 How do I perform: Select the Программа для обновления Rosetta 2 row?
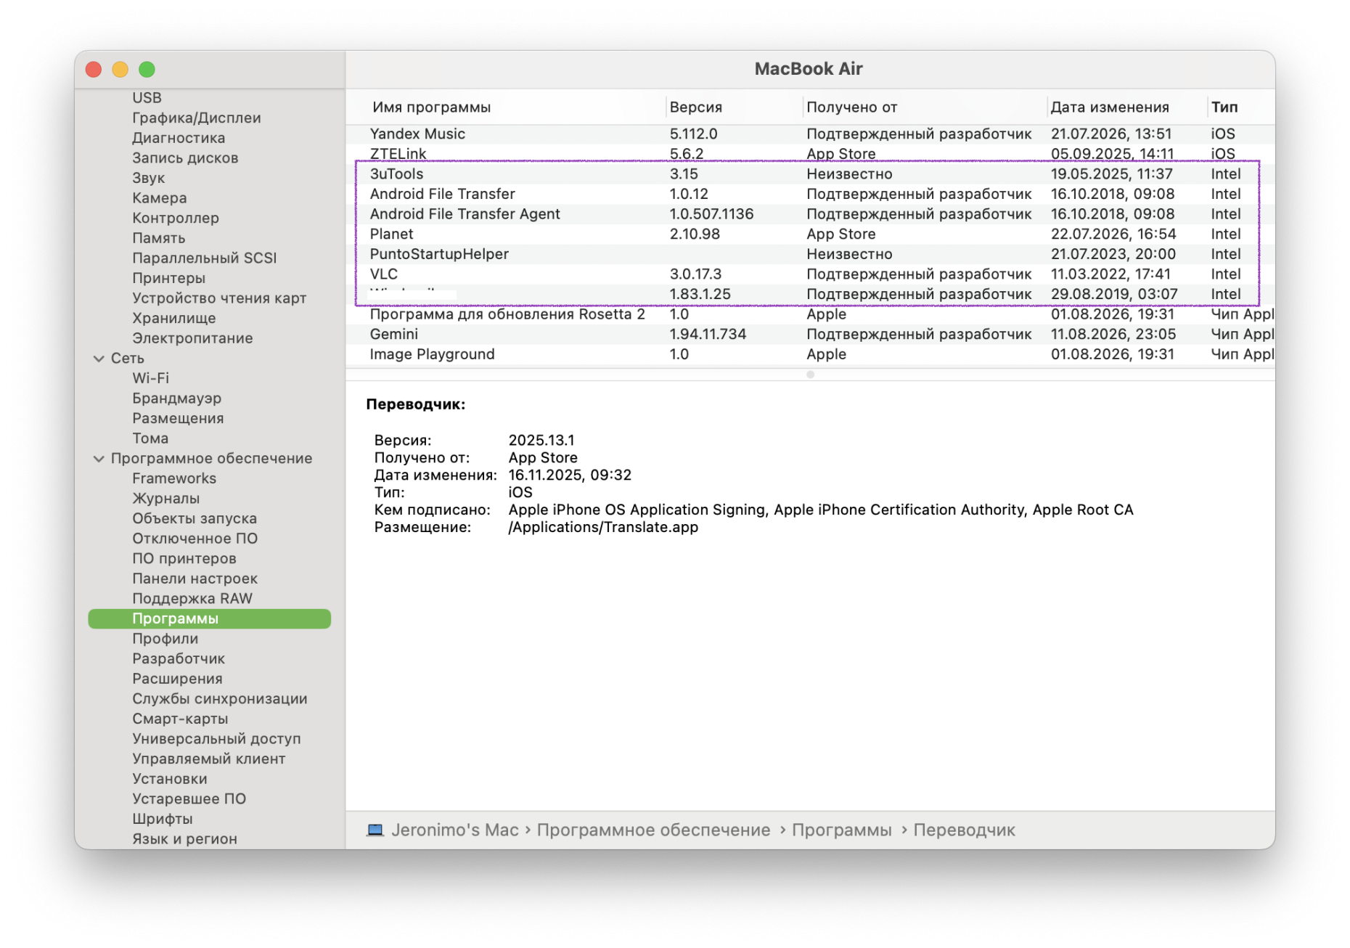810,314
